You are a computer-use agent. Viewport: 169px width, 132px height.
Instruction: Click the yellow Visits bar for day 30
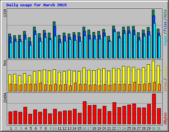coord(153,72)
